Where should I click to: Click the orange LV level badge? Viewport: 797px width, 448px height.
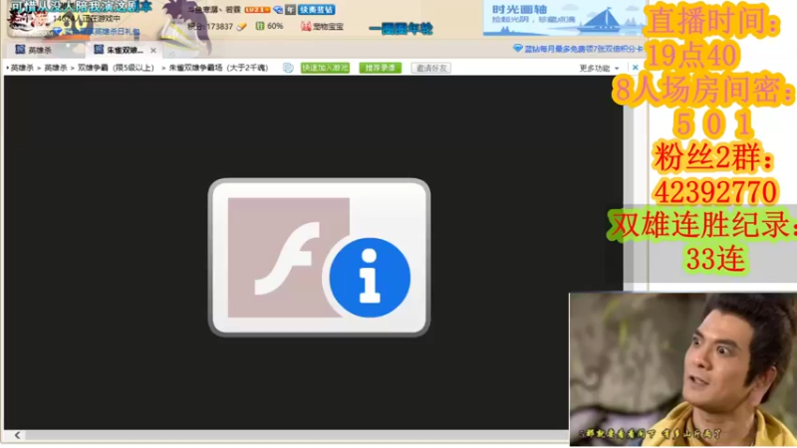coord(257,10)
